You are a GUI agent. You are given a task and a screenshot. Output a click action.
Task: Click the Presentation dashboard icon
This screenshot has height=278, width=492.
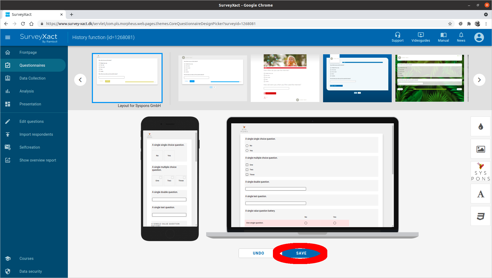(8, 104)
